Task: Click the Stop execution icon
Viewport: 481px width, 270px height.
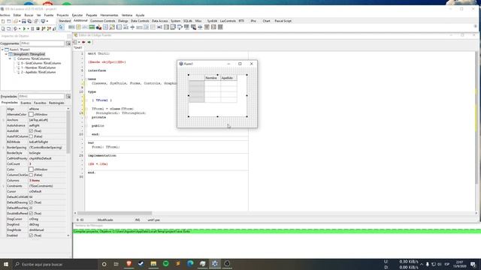Action: click(38, 28)
